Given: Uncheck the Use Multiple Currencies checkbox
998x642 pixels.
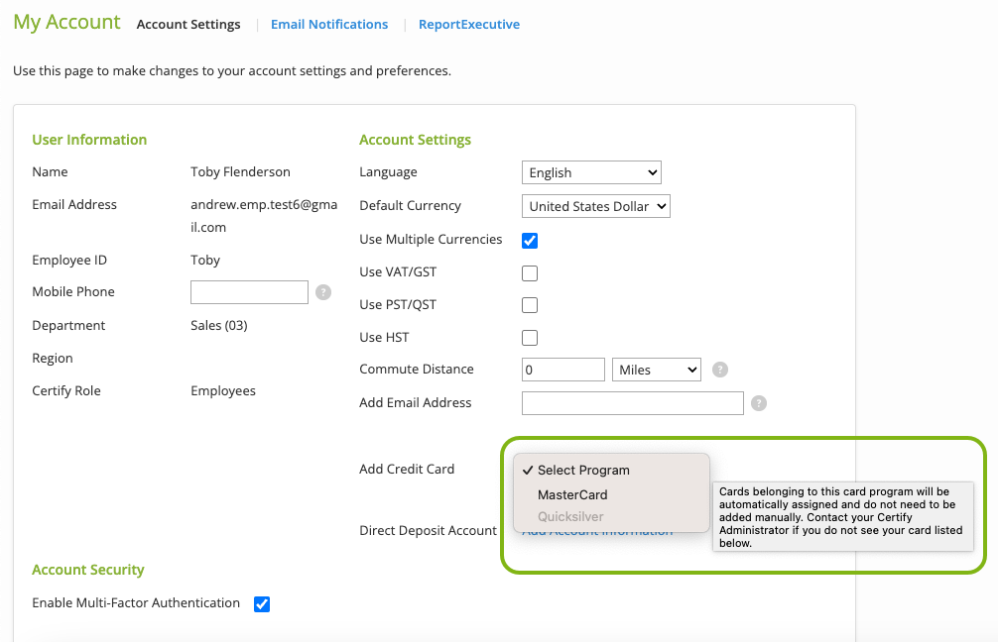Looking at the screenshot, I should [530, 241].
